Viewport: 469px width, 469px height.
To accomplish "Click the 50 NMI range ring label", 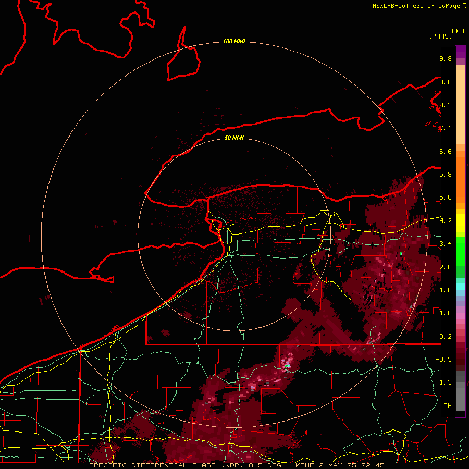I will [234, 138].
